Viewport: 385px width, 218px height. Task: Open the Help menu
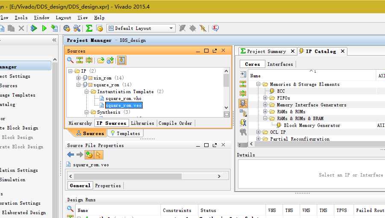[x=99, y=18]
